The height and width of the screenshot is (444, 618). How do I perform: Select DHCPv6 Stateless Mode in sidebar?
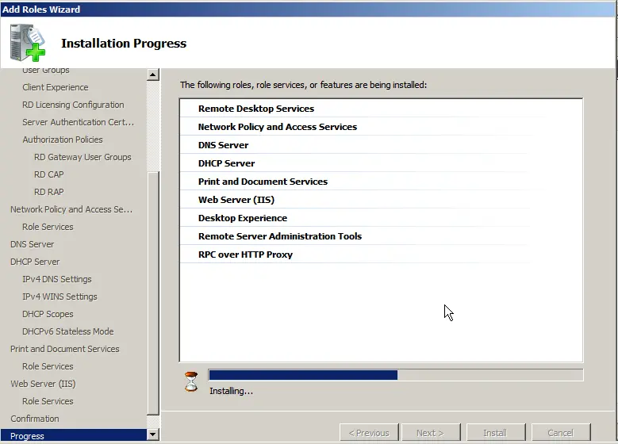coord(67,331)
